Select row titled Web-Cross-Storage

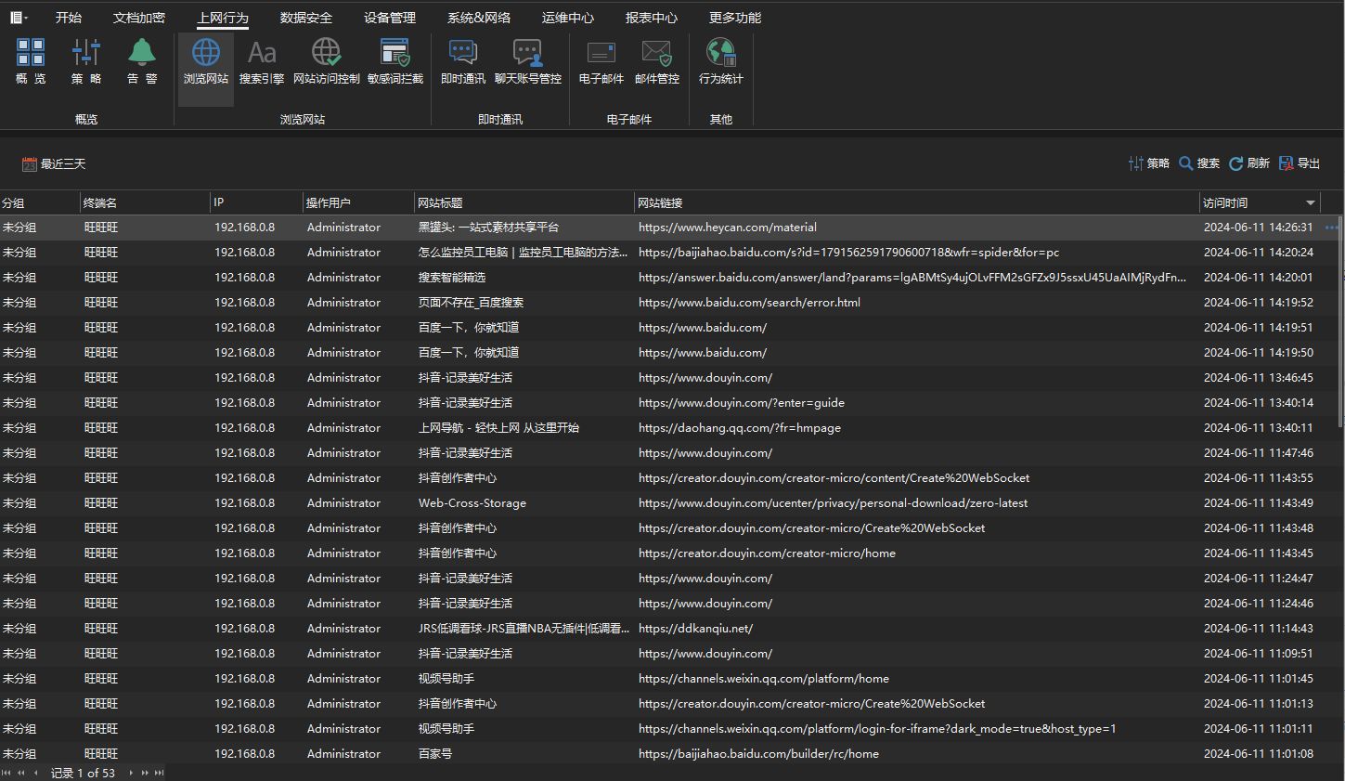[668, 503]
